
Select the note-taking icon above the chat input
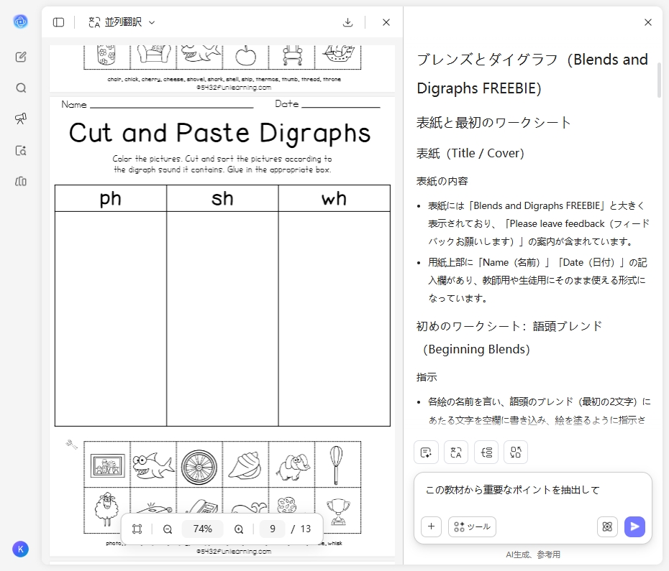(425, 452)
